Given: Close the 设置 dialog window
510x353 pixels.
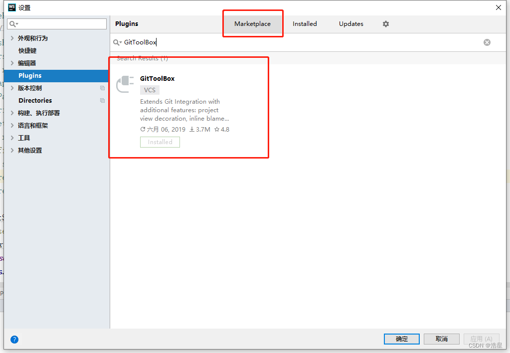Looking at the screenshot, I should pos(499,7).
